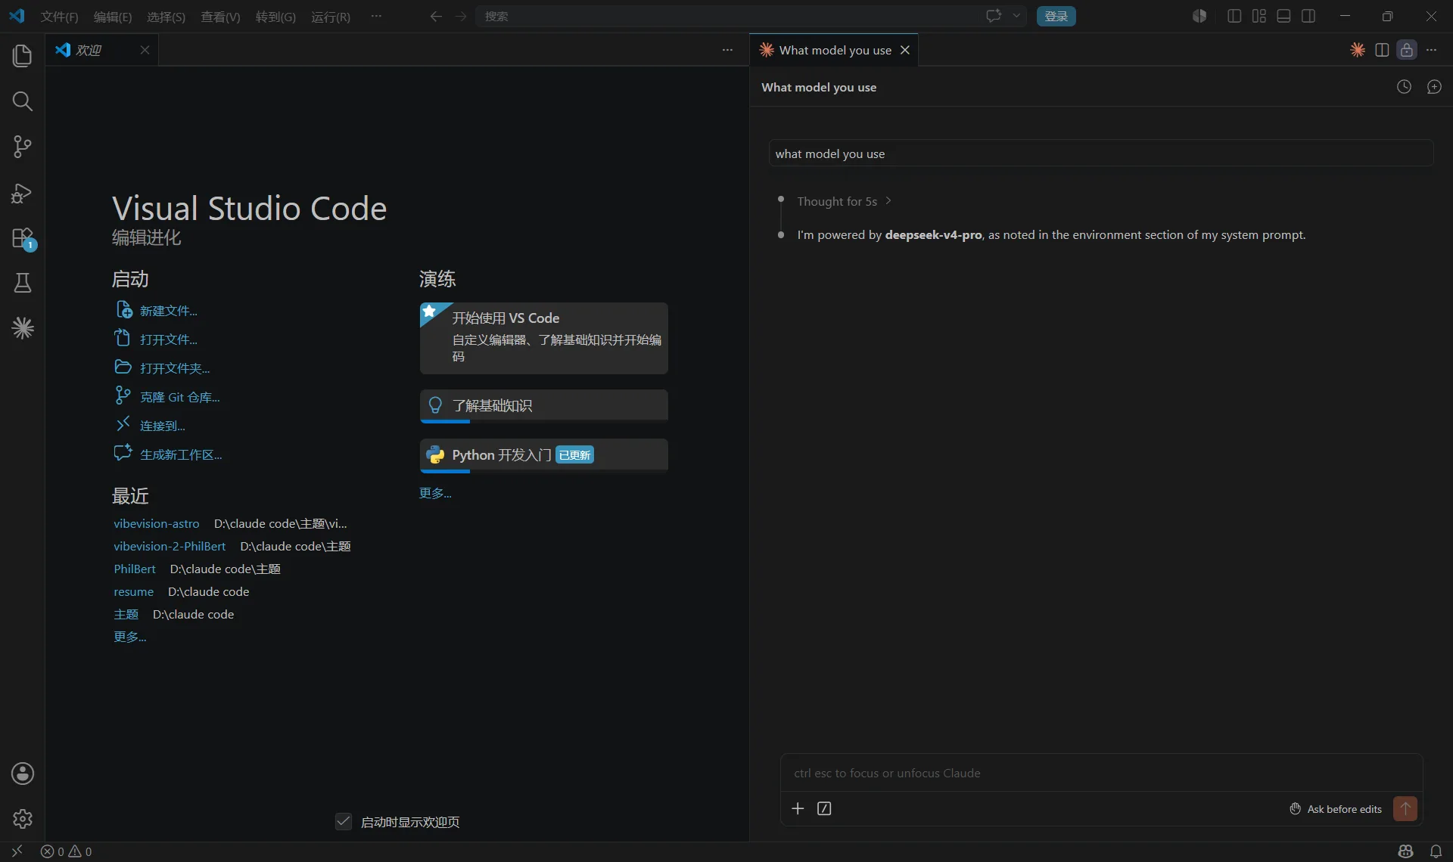The height and width of the screenshot is (862, 1453).
Task: Open the 查看(V) menu
Action: click(220, 17)
